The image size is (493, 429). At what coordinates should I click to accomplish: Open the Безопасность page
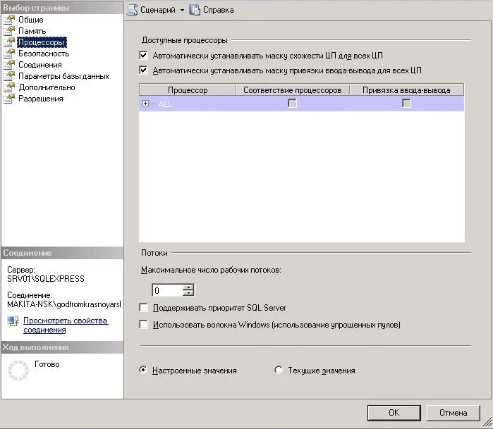click(x=44, y=54)
